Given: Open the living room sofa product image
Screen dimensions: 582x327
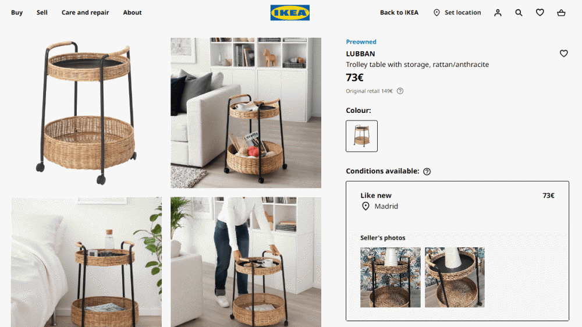Looking at the screenshot, I should point(246,113).
